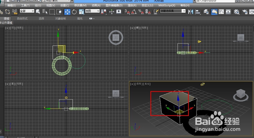Open the 创建(C) menu

tap(65, 5)
